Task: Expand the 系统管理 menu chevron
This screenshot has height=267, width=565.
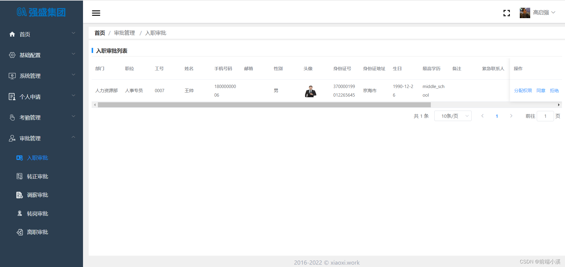Action: pos(73,75)
